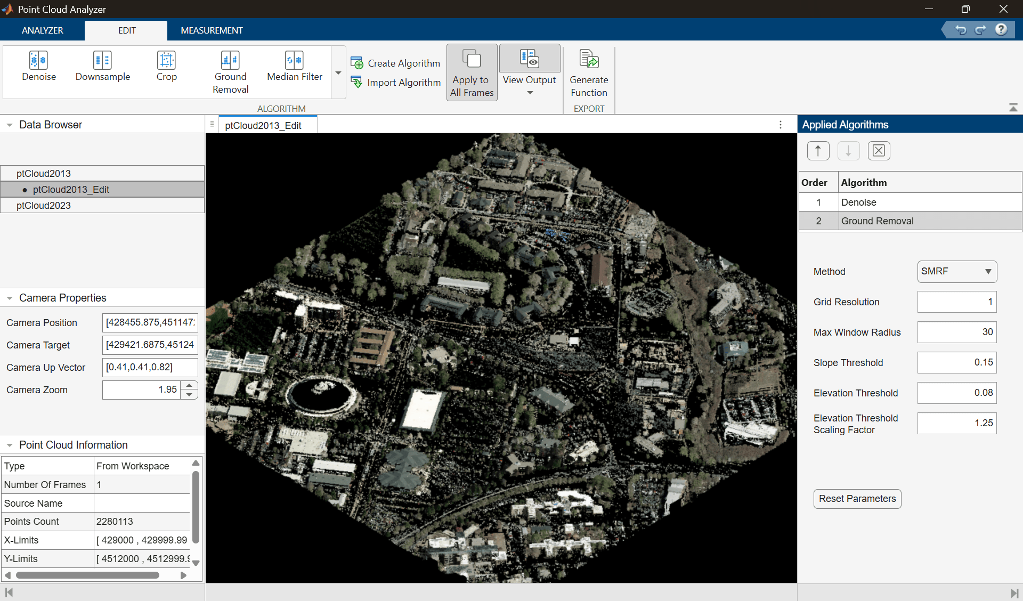Viewport: 1023px width, 601px height.
Task: Click the Reset Parameters button
Action: [857, 499]
